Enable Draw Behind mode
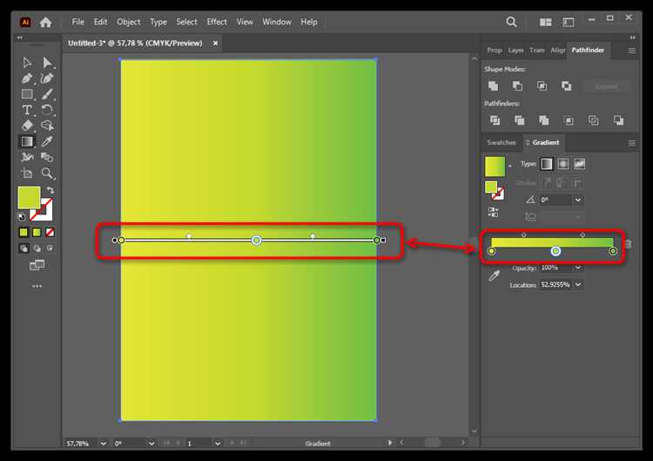Image resolution: width=653 pixels, height=461 pixels. 37,248
